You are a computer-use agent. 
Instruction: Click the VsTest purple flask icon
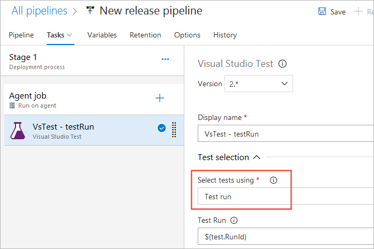pyautogui.click(x=18, y=130)
